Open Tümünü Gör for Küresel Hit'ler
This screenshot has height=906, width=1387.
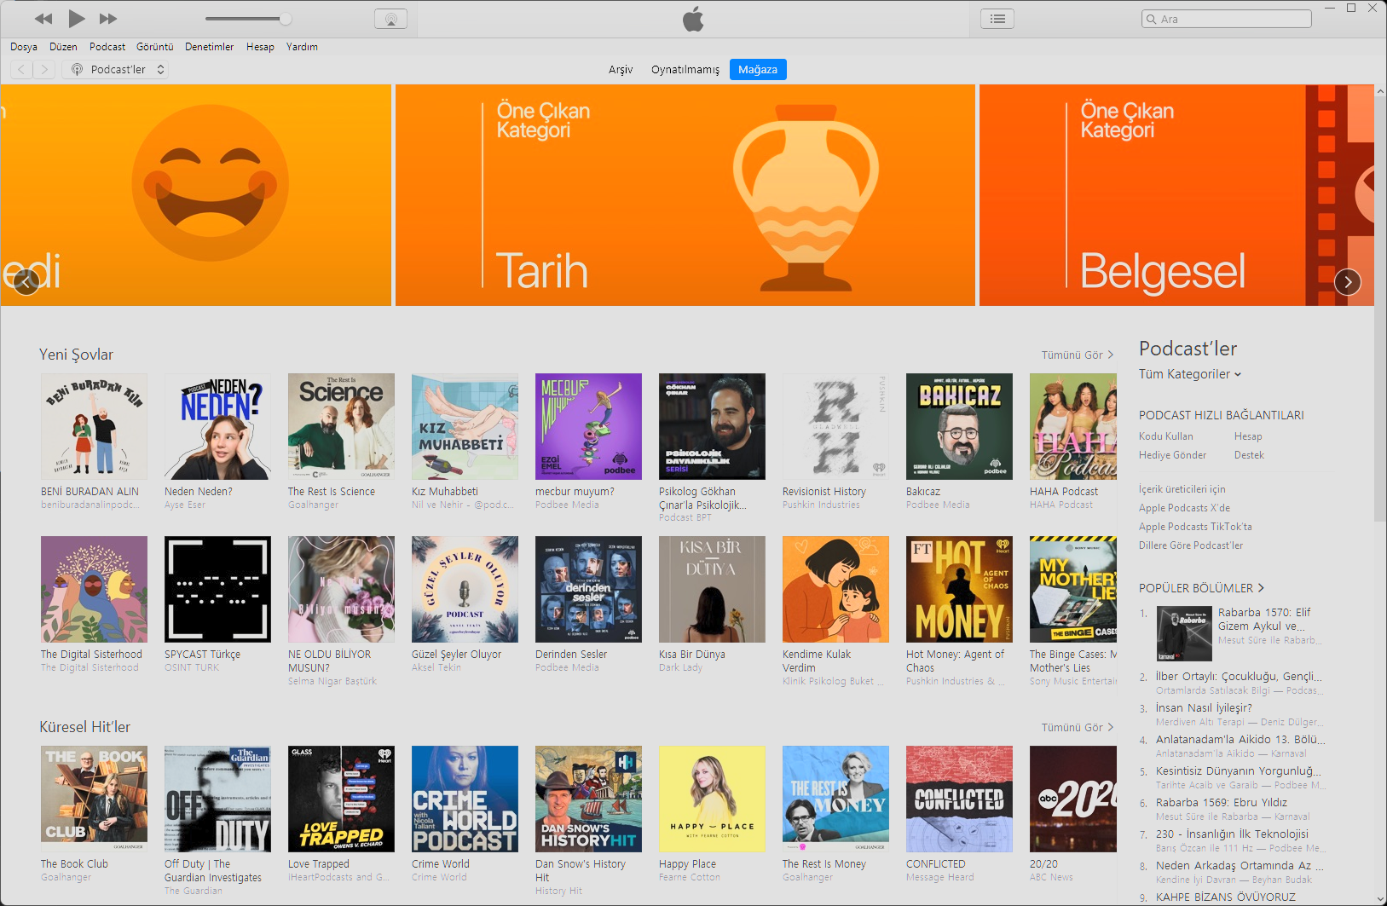[1078, 728]
